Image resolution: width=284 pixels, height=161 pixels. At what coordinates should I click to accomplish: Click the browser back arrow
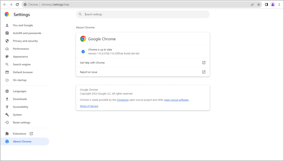tap(5, 4)
